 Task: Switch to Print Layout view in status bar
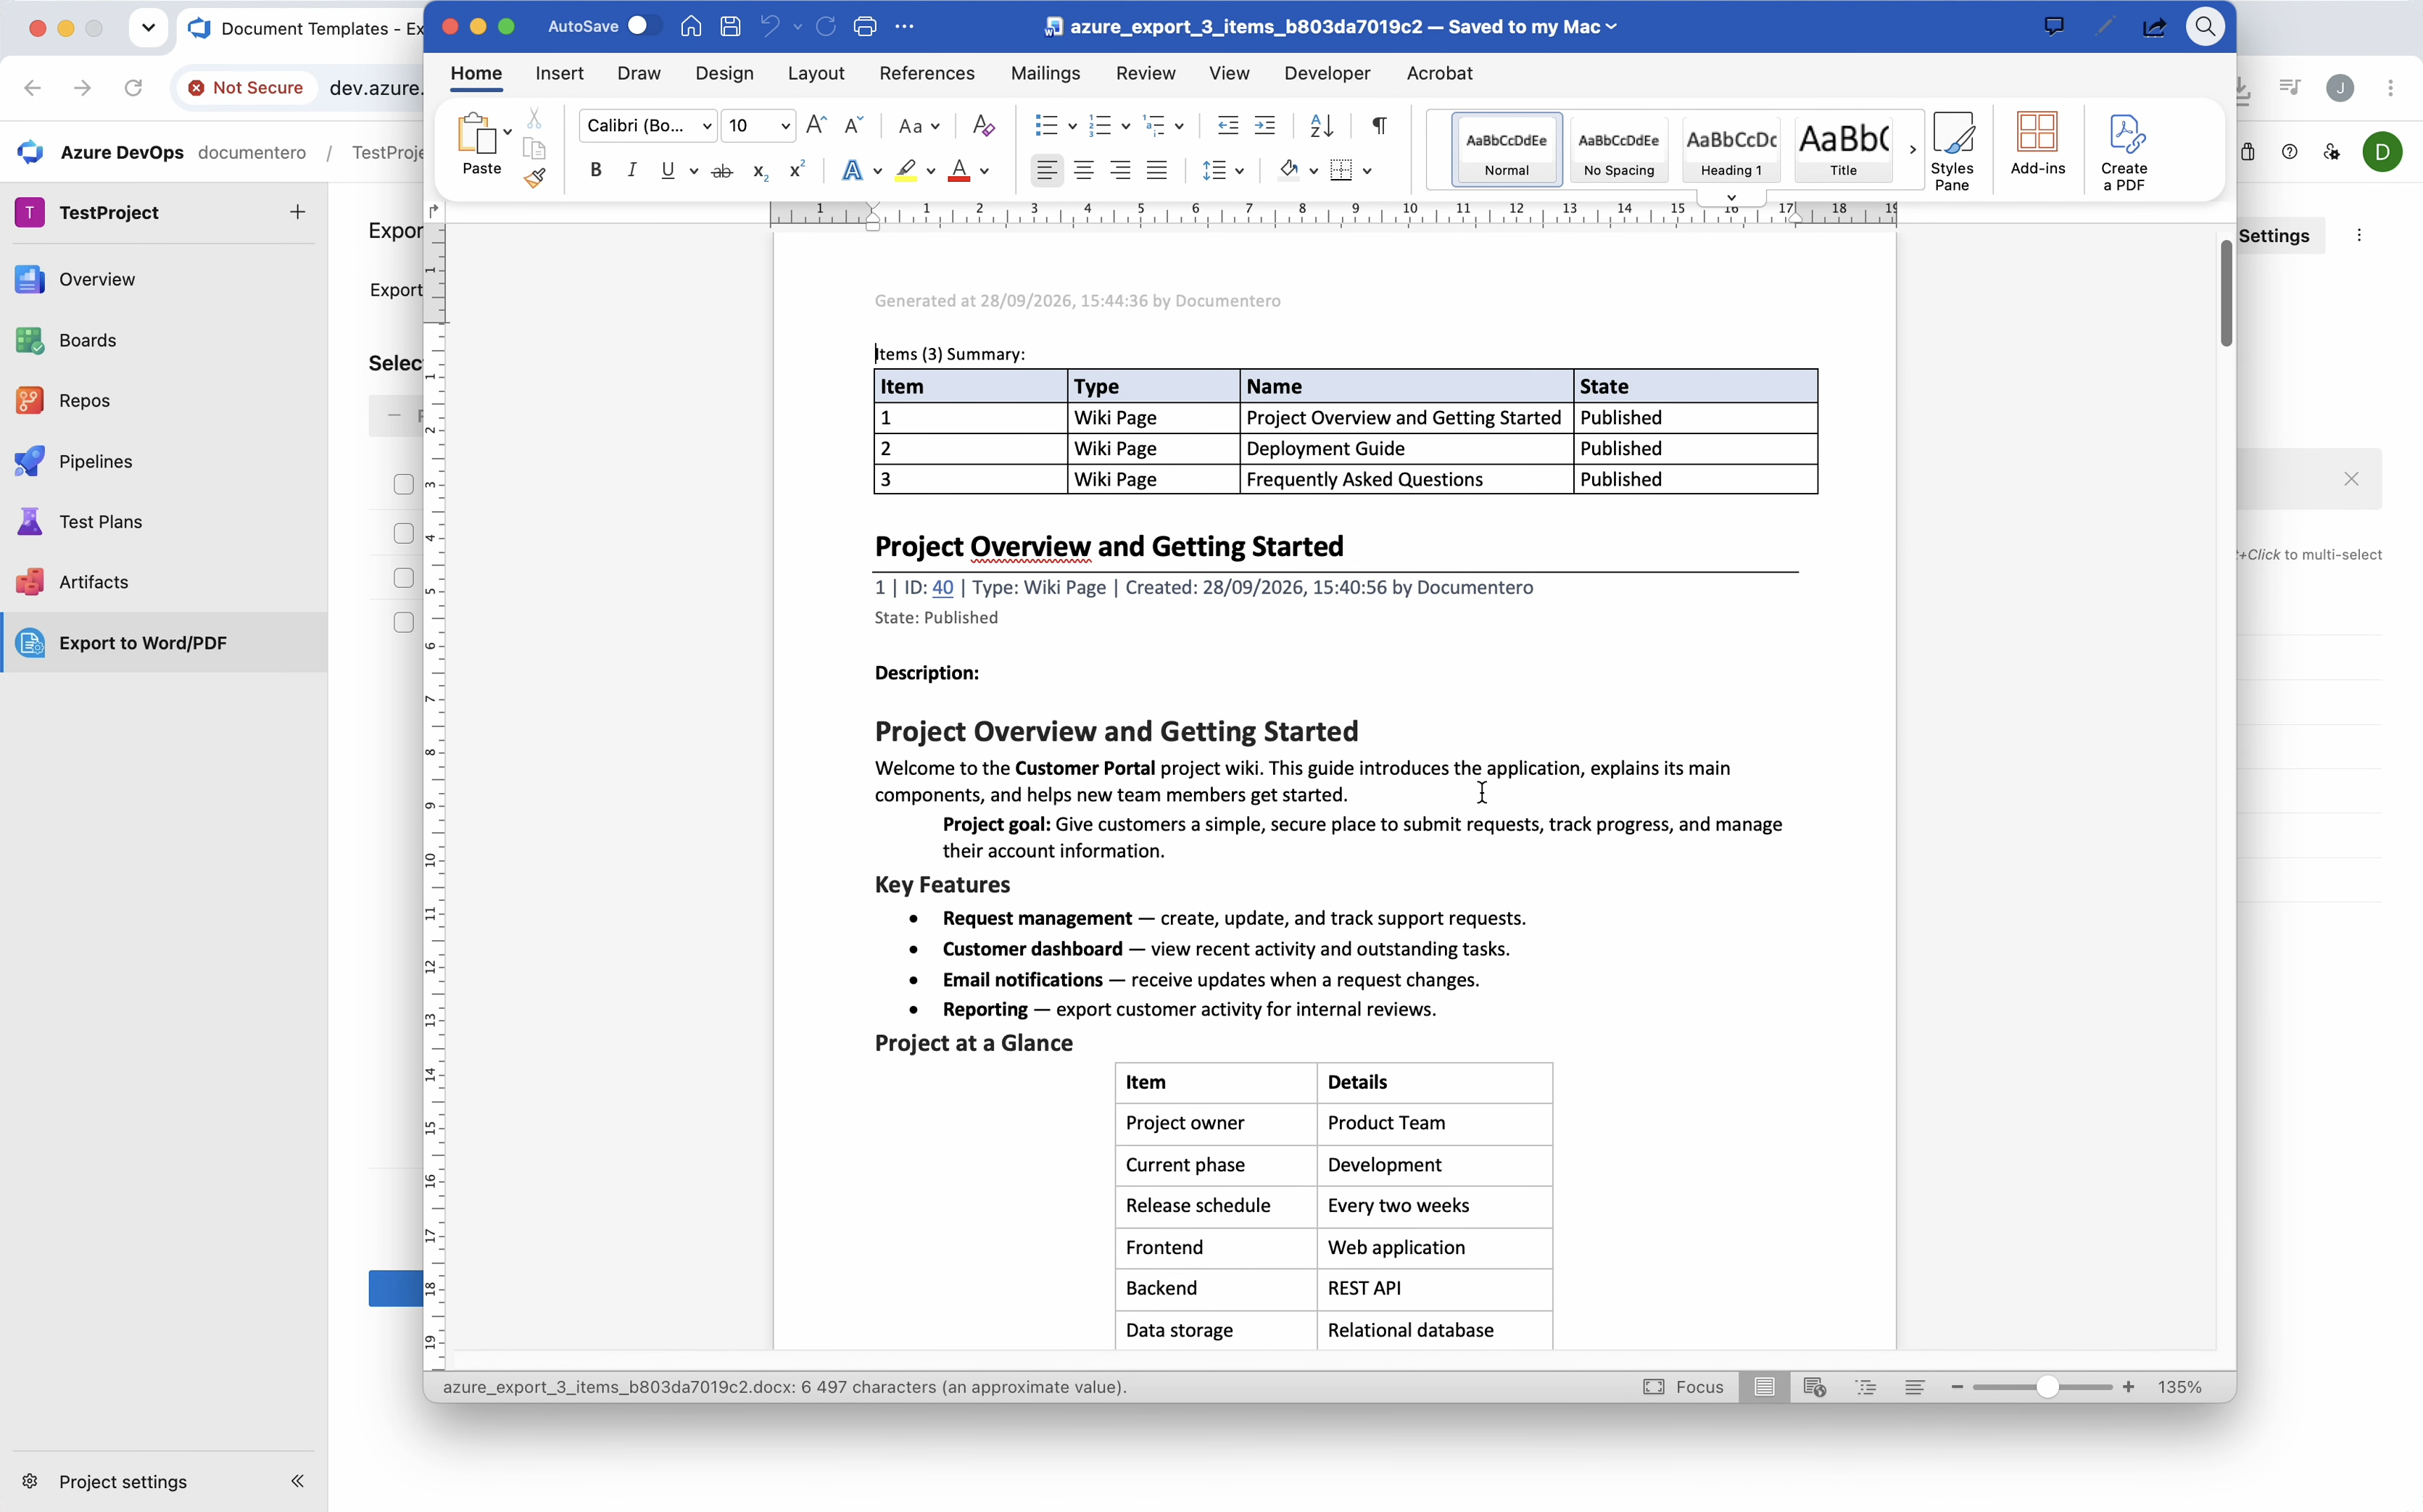[1765, 1387]
